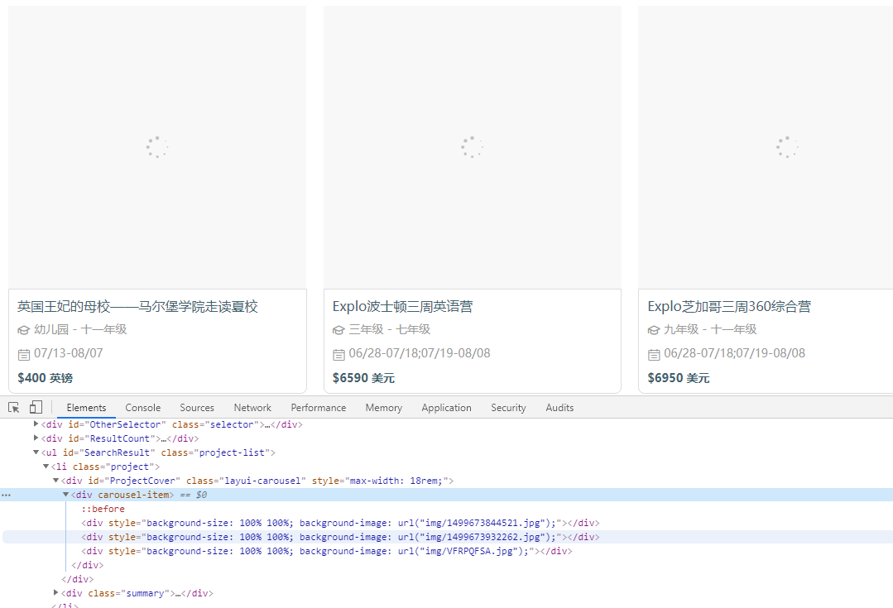Select the div with img/1499673932262.jpg

pos(341,537)
